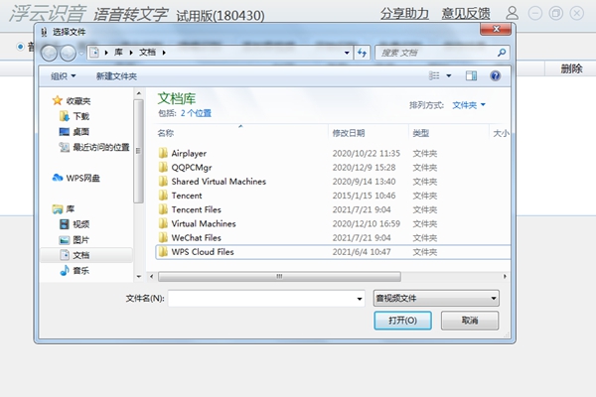Click the horizontal scrollbar thumb

click(279, 276)
